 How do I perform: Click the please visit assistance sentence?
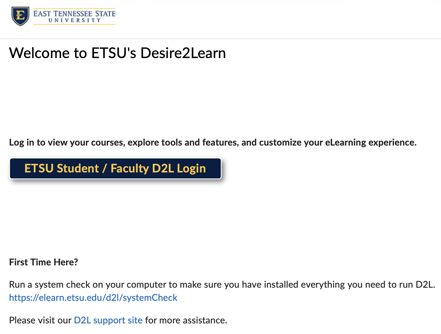pyautogui.click(x=118, y=320)
